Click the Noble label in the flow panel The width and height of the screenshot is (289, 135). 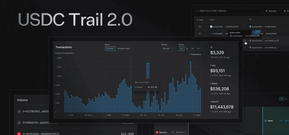click(270, 121)
